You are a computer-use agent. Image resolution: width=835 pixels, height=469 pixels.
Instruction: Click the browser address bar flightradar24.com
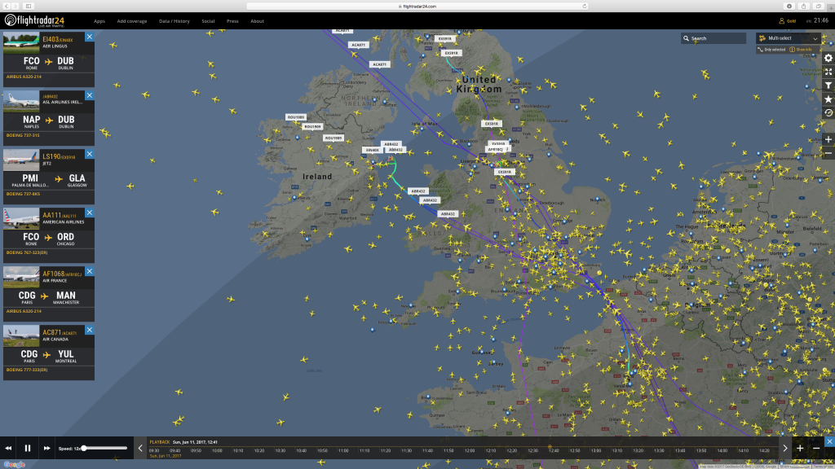click(x=417, y=7)
